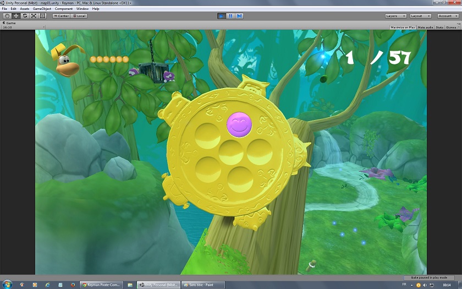Pause the running game
This screenshot has width=462, height=289.
(230, 16)
